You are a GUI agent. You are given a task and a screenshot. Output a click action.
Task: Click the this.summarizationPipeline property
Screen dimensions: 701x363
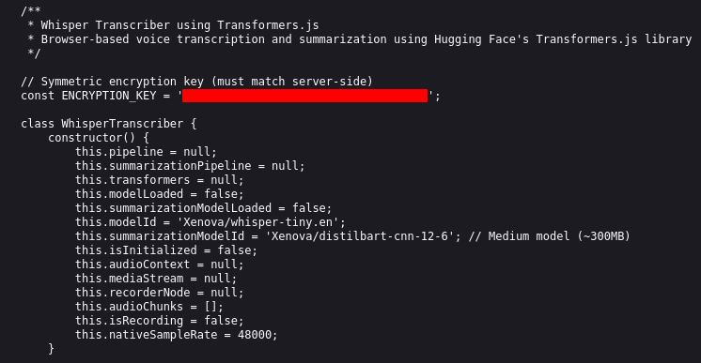[x=164, y=166]
